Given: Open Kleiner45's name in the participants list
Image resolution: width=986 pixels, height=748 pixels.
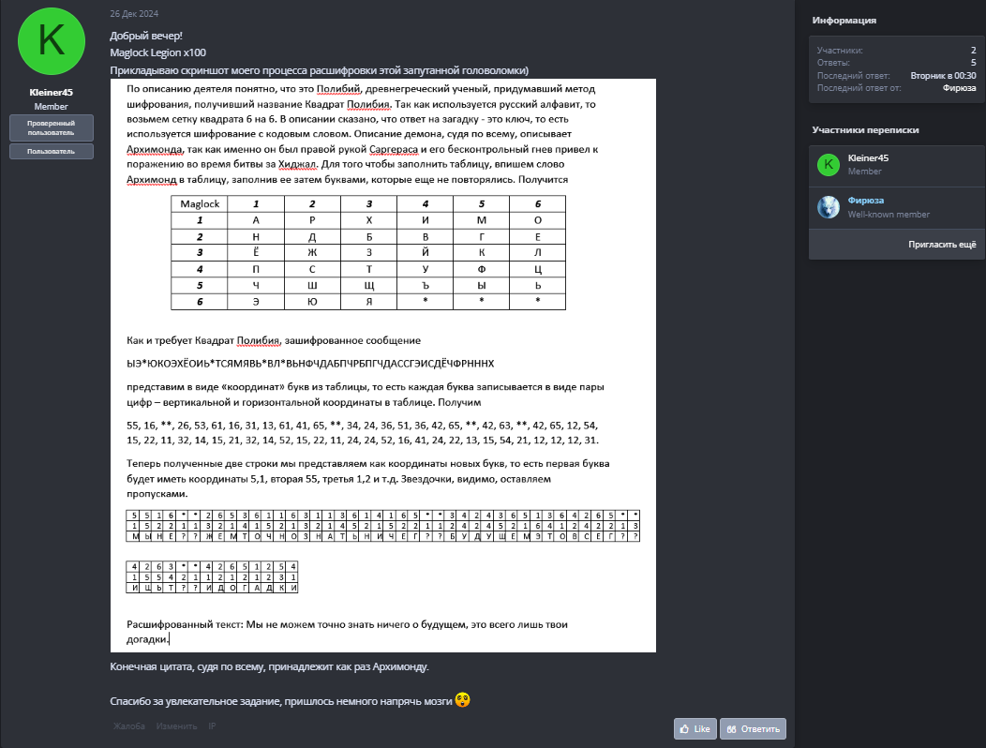Looking at the screenshot, I should pos(868,158).
